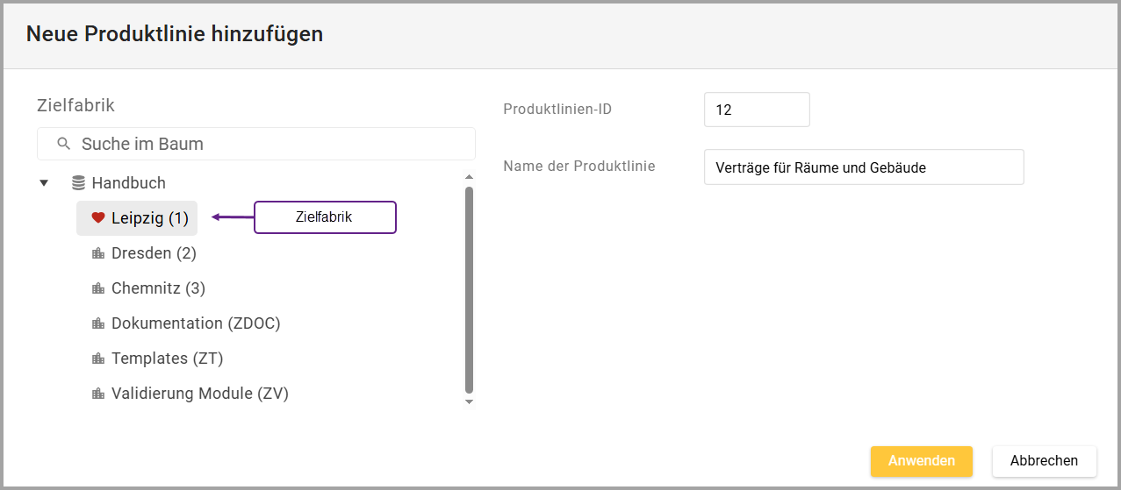1121x490 pixels.
Task: Click the factory icon beside Templates
Action: tap(97, 359)
